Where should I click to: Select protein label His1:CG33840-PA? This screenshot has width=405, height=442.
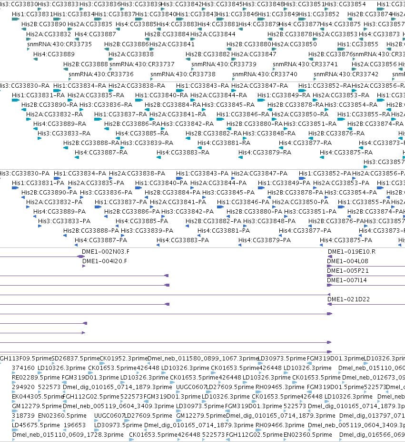click(161, 183)
